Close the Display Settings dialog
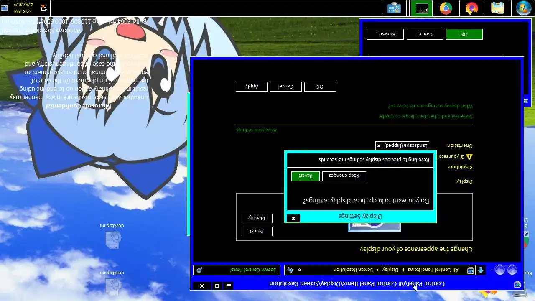 coord(293,218)
